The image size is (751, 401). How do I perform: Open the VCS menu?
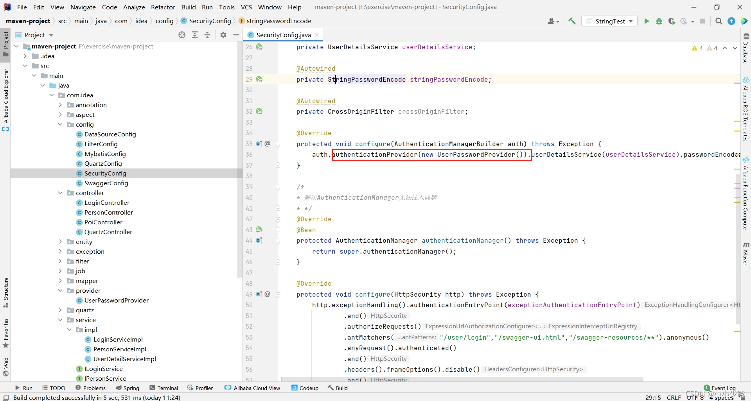pyautogui.click(x=246, y=7)
